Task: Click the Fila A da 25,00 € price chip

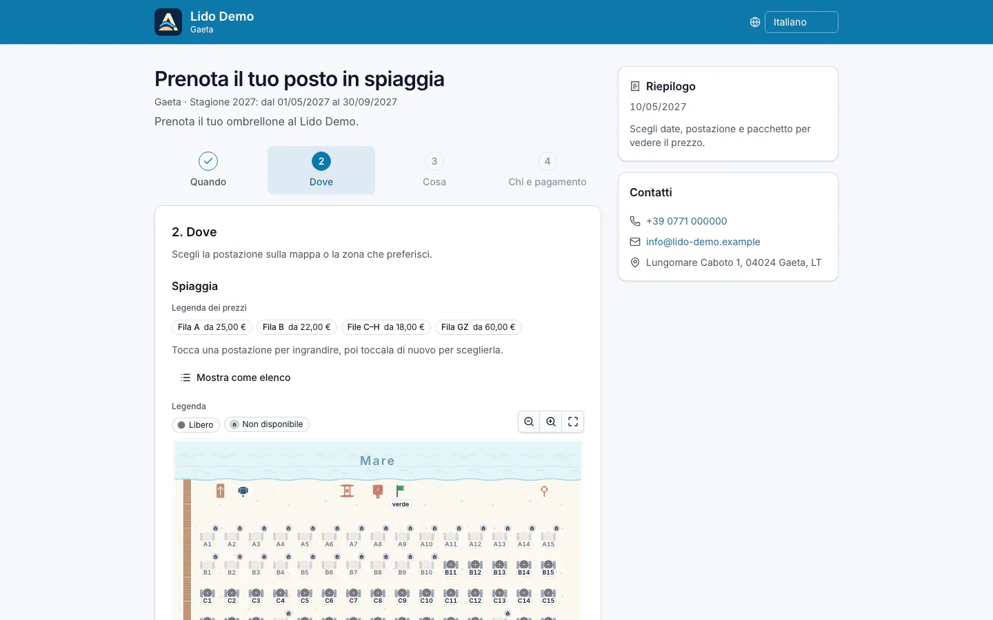Action: [212, 327]
